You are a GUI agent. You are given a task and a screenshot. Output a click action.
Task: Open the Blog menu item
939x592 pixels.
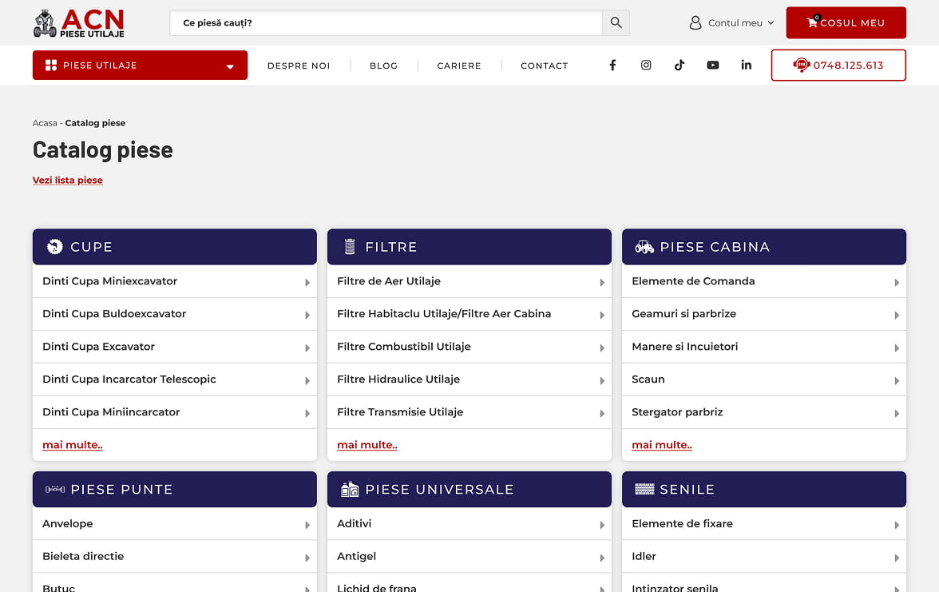tap(383, 66)
